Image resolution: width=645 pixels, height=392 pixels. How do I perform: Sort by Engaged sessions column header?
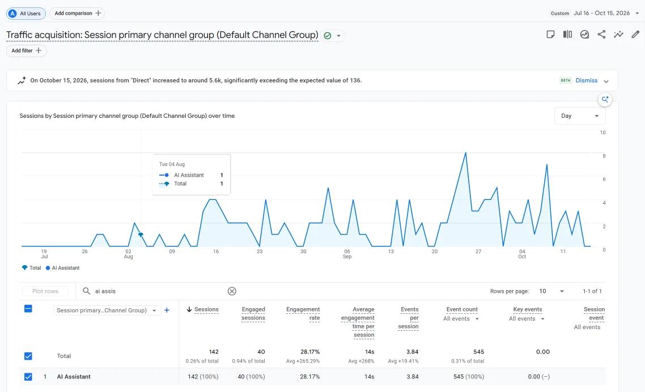tap(253, 313)
